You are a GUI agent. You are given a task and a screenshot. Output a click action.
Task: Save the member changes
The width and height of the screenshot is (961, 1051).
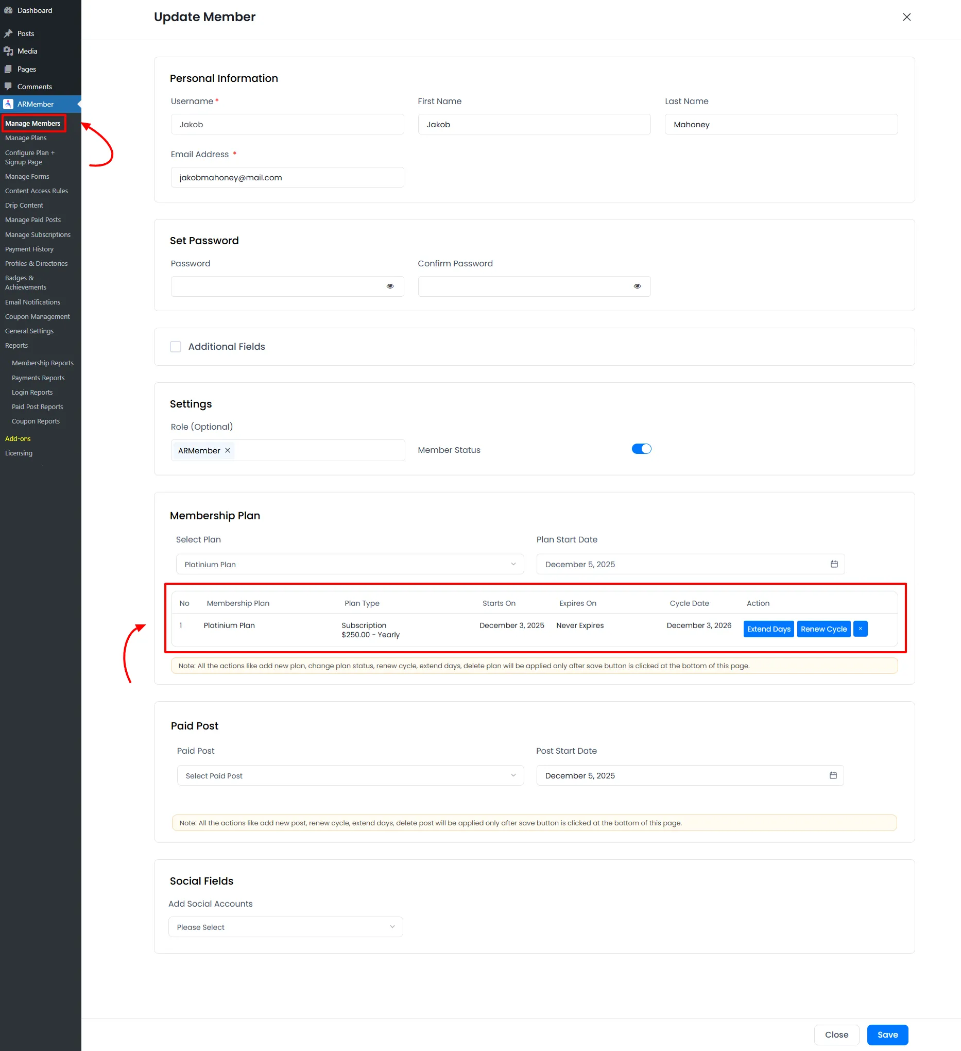click(887, 1035)
